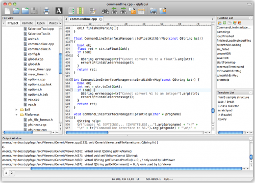Expand the Exif folder
255x183 pixels.
coord(16,110)
